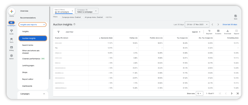Open the Goals trophy icon
The width and height of the screenshot is (248, 105).
pos(11,31)
